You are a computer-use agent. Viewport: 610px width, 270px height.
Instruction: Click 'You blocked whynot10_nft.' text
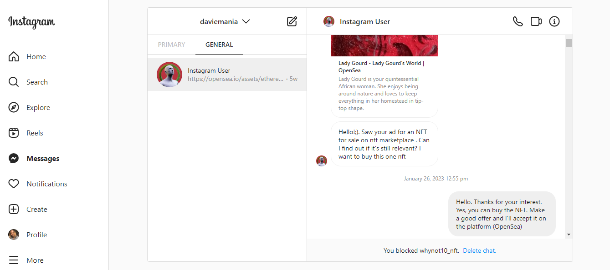(x=422, y=250)
